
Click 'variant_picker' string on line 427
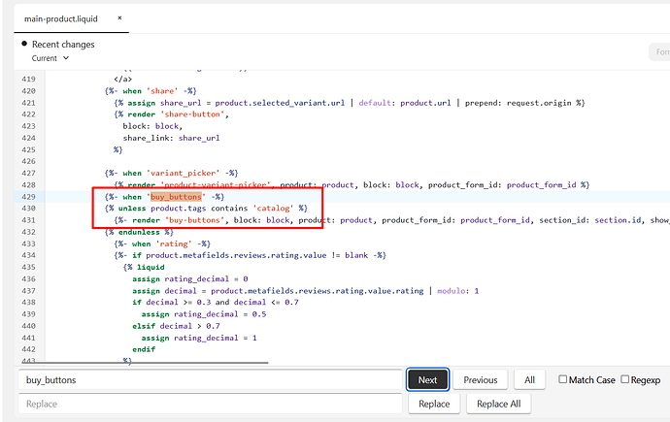(183, 173)
